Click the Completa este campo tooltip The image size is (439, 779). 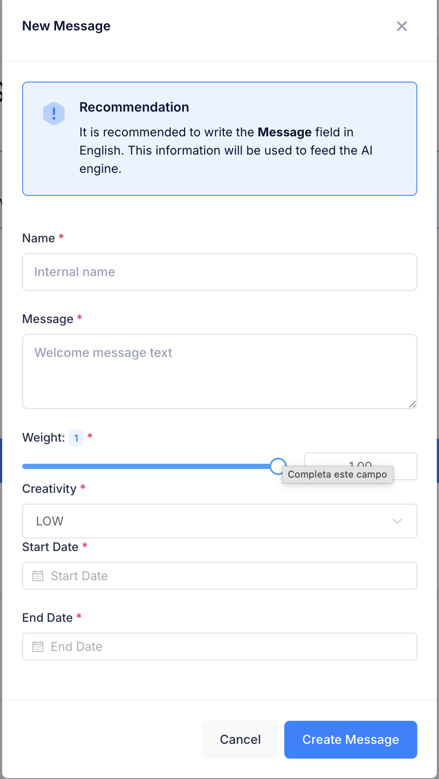pos(338,474)
